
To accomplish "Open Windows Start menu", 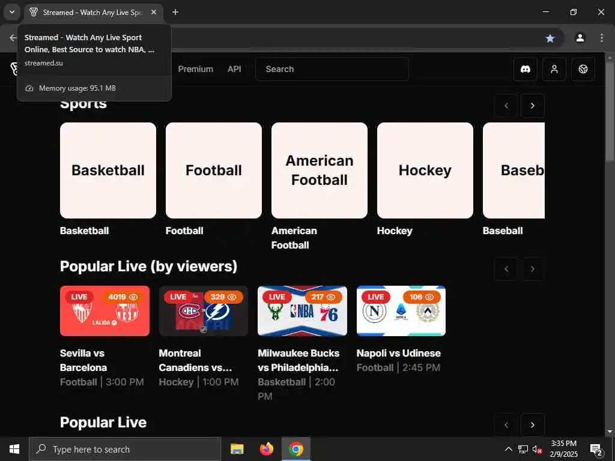I will (x=14, y=449).
